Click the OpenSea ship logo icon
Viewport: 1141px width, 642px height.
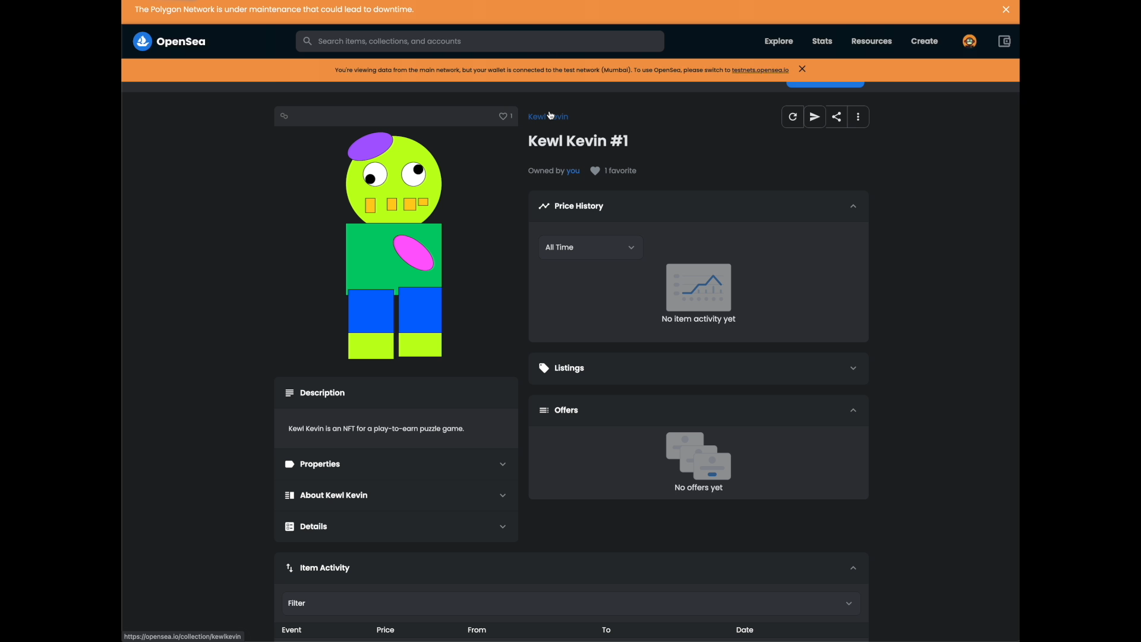click(x=142, y=41)
